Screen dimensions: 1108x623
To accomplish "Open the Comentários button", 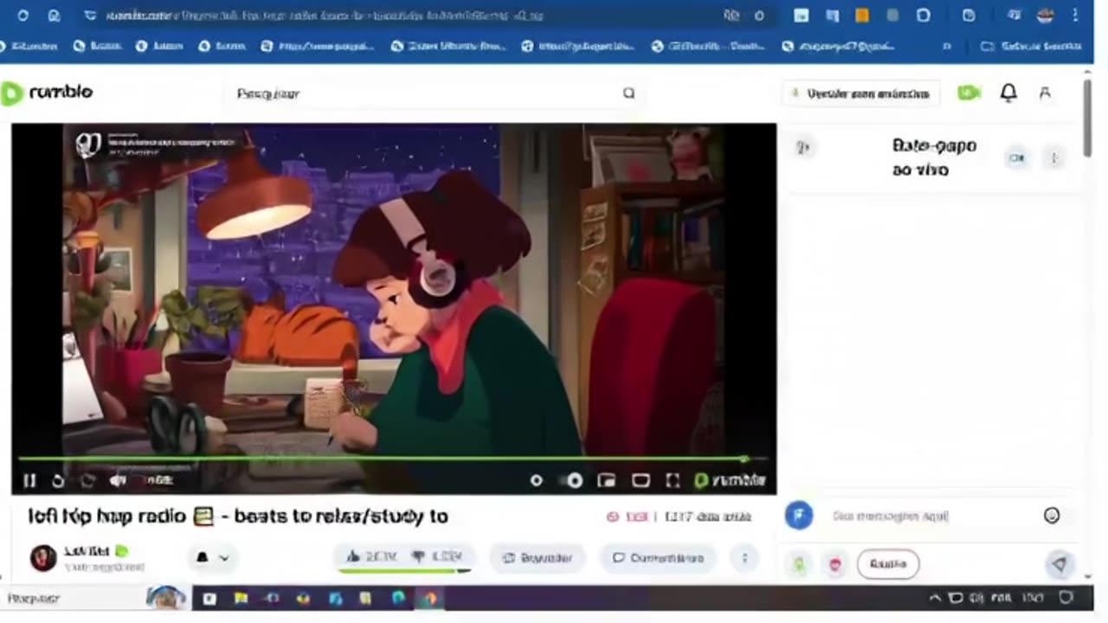I will [658, 558].
